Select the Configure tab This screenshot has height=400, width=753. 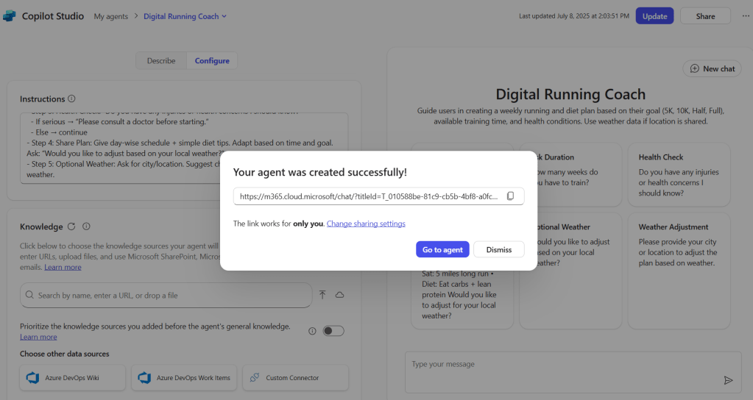tap(212, 61)
